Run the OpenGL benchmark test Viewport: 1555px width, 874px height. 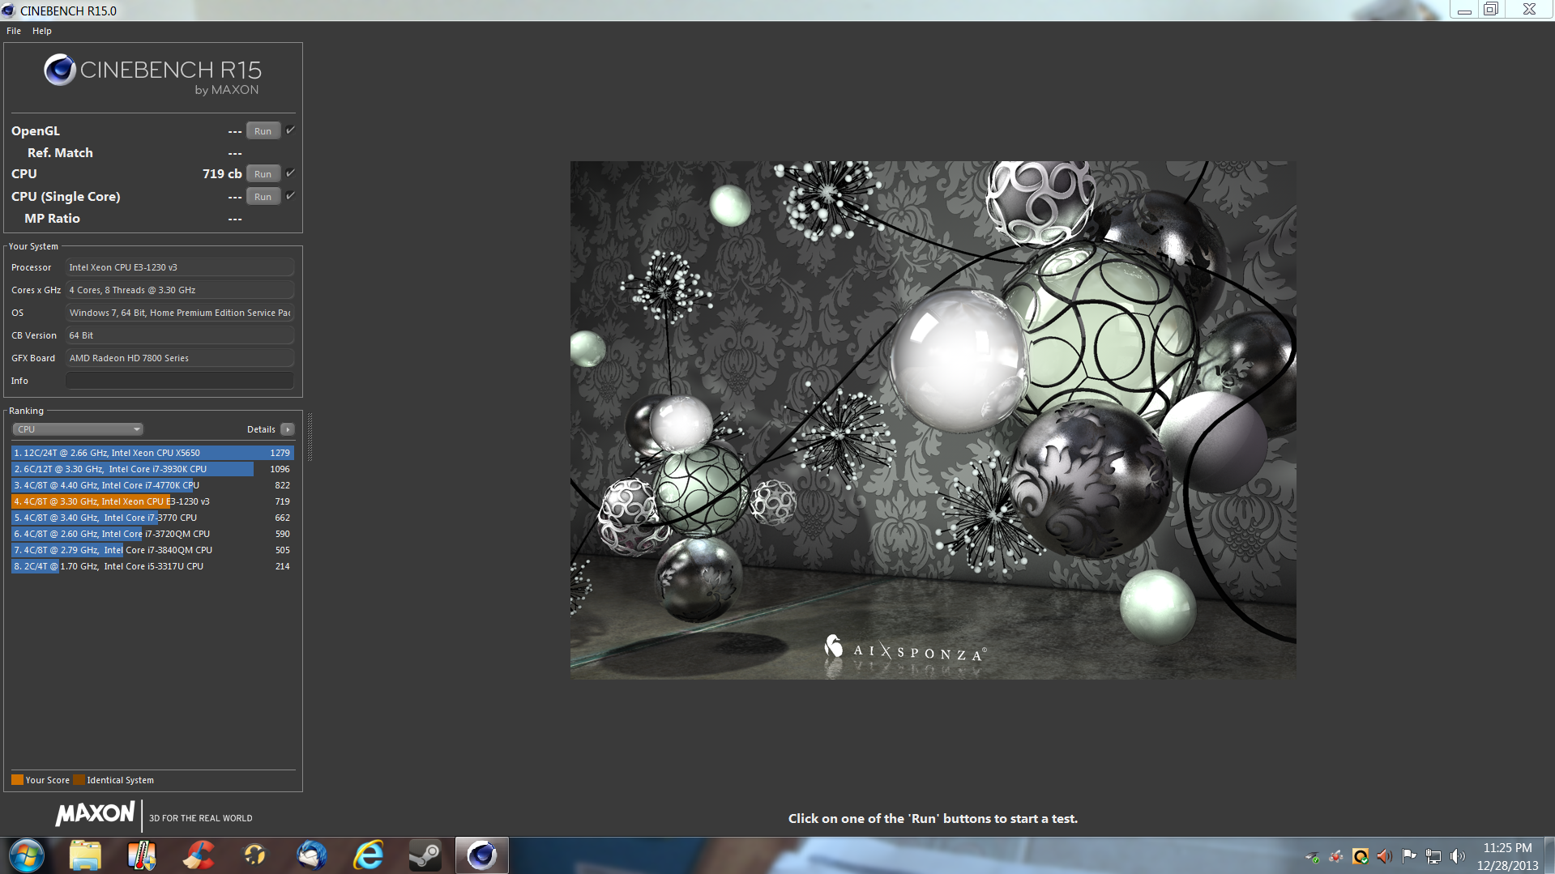click(x=263, y=131)
